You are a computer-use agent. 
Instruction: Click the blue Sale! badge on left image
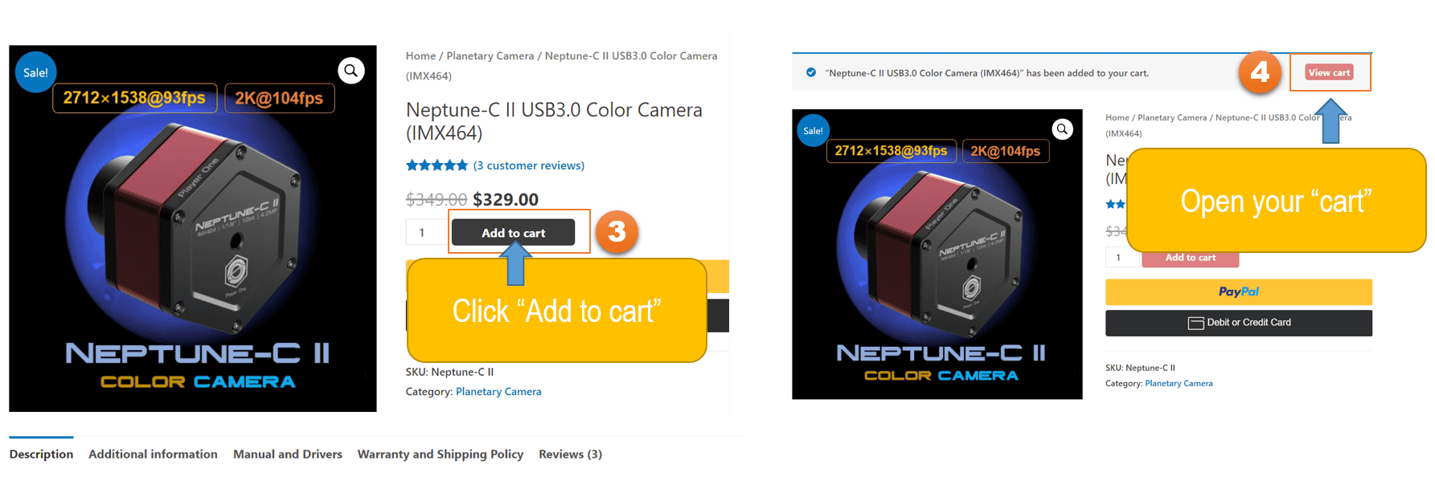tap(35, 71)
